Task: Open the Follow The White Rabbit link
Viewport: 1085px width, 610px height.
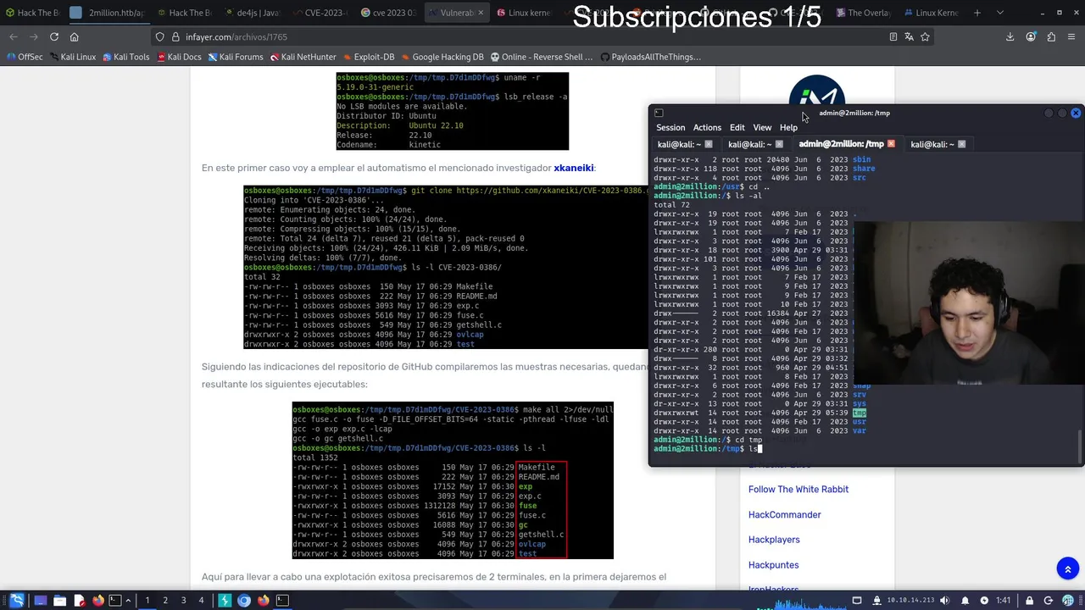Action: (798, 489)
